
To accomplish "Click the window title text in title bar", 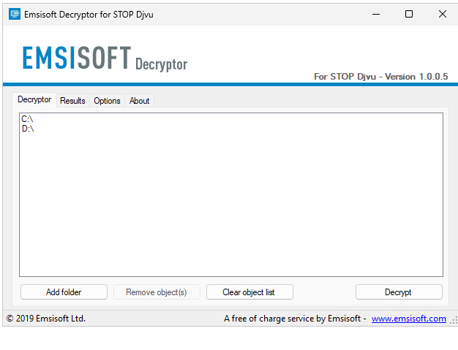I will click(x=91, y=14).
